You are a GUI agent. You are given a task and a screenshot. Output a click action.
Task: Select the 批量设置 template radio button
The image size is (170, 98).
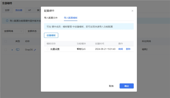click(x=48, y=49)
